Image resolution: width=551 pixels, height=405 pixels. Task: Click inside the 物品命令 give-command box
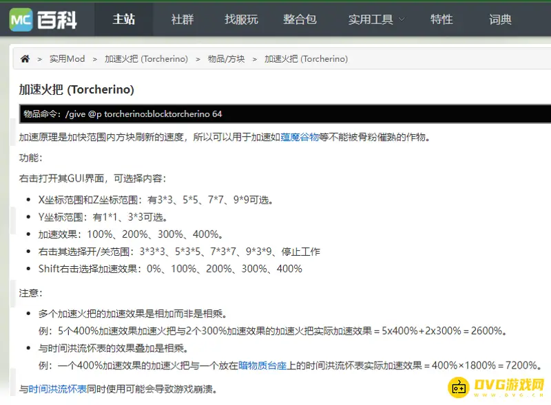tap(275, 114)
